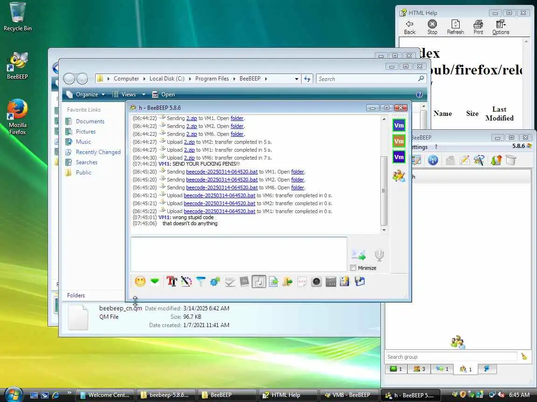Open Documents in Favorite Links
537x402 pixels.
click(90, 121)
